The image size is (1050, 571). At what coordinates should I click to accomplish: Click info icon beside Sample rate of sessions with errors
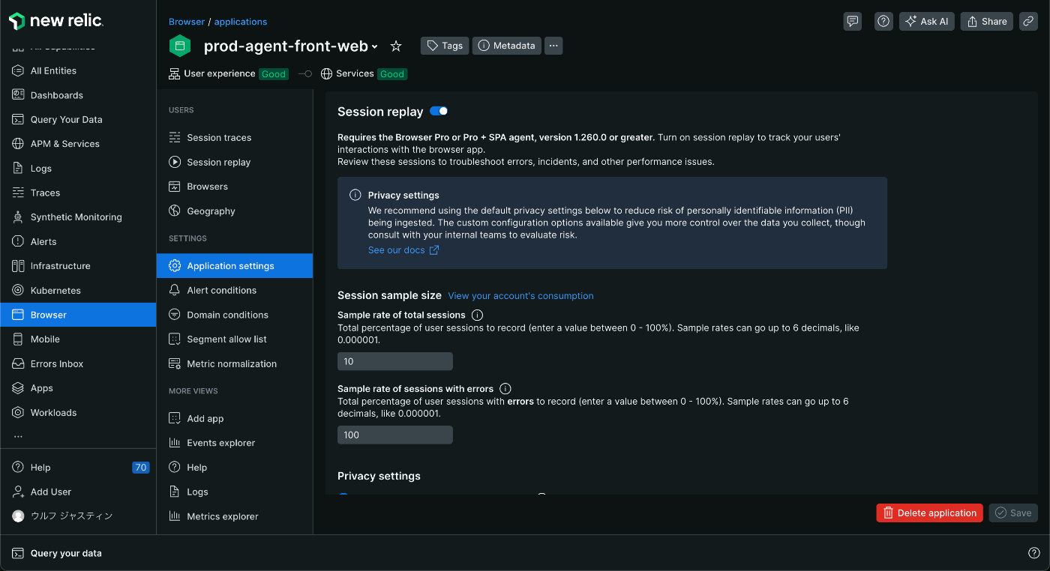[x=505, y=389]
